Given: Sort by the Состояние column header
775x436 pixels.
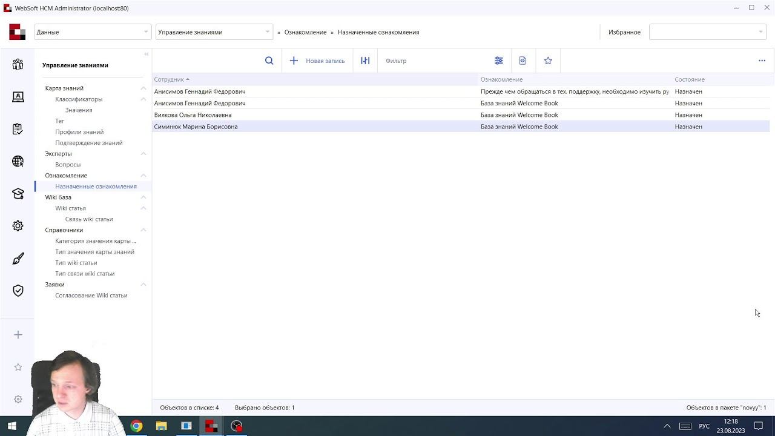Looking at the screenshot, I should click(x=690, y=79).
